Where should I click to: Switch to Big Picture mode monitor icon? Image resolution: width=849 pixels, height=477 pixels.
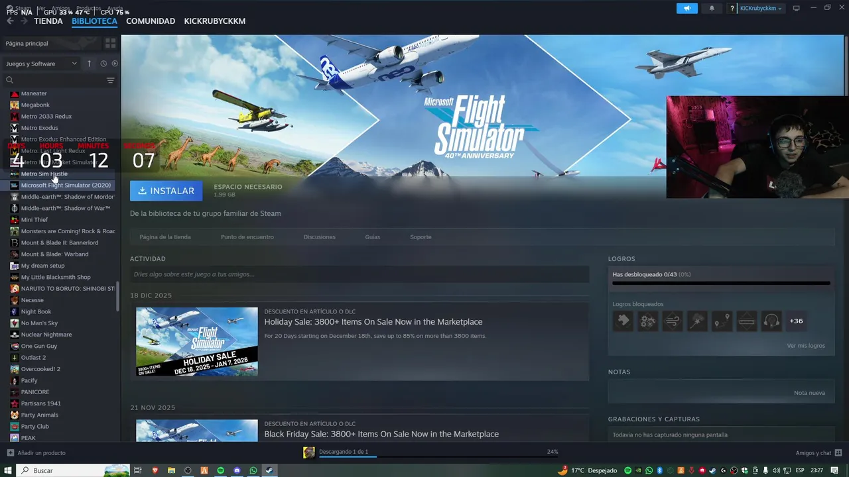coord(797,8)
